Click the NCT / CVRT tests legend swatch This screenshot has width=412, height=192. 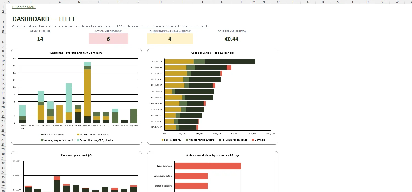tap(41, 135)
